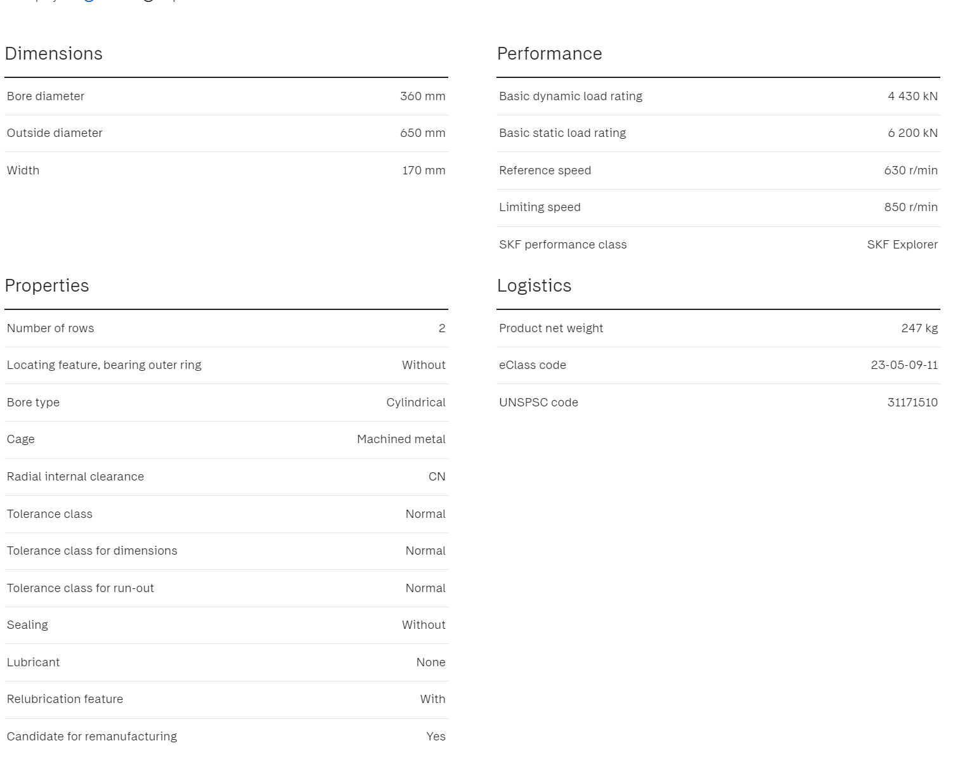The image size is (960, 774).
Task: Select the Bore diameter row label
Action: 46,96
